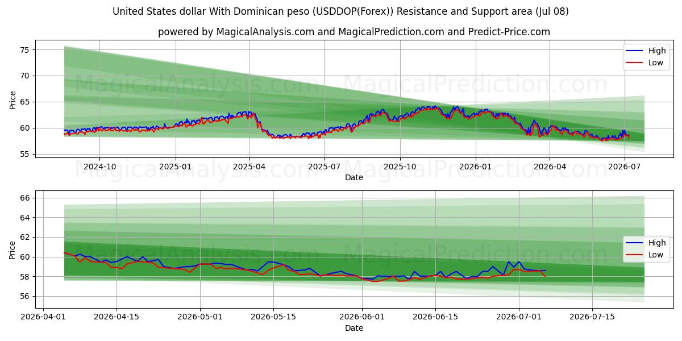
Task: Click the 2026-05-01 tick label
Action: coord(200,317)
